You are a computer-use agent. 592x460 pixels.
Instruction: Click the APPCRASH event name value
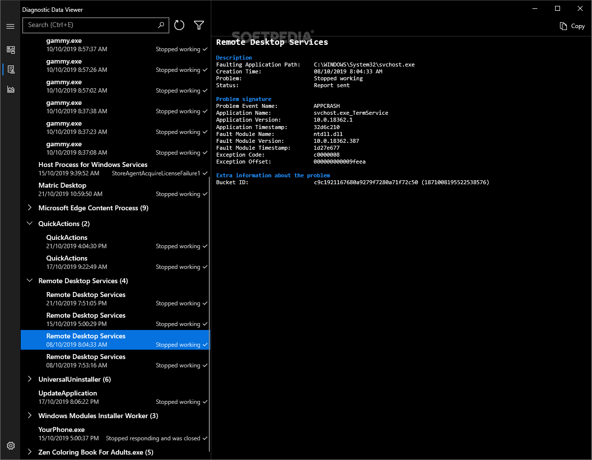(327, 106)
